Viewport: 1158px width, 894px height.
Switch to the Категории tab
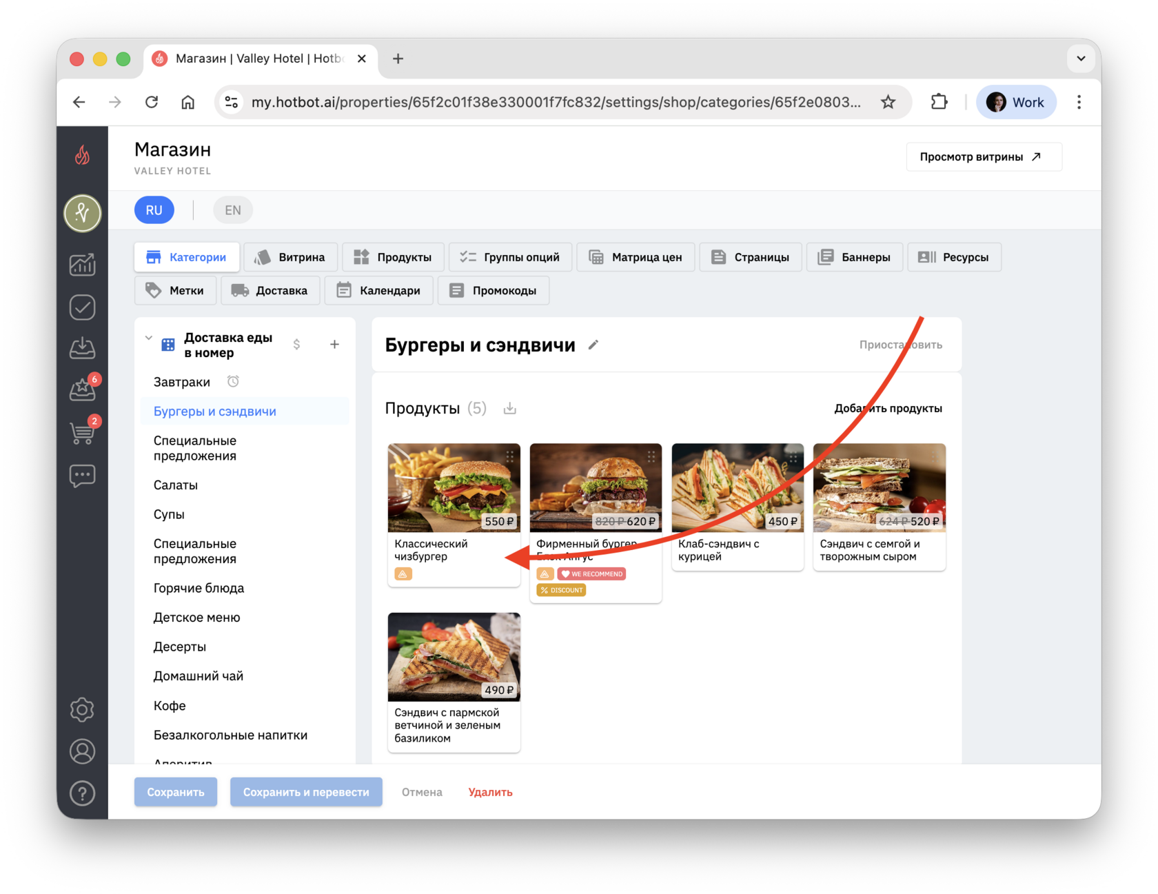[187, 257]
